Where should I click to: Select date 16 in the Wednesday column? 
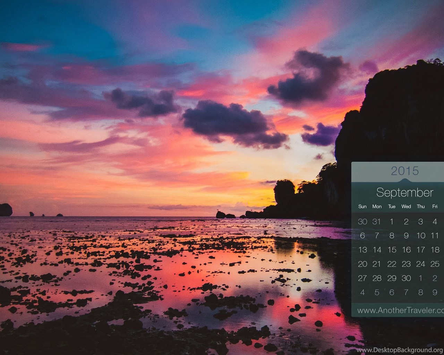[x=406, y=250]
